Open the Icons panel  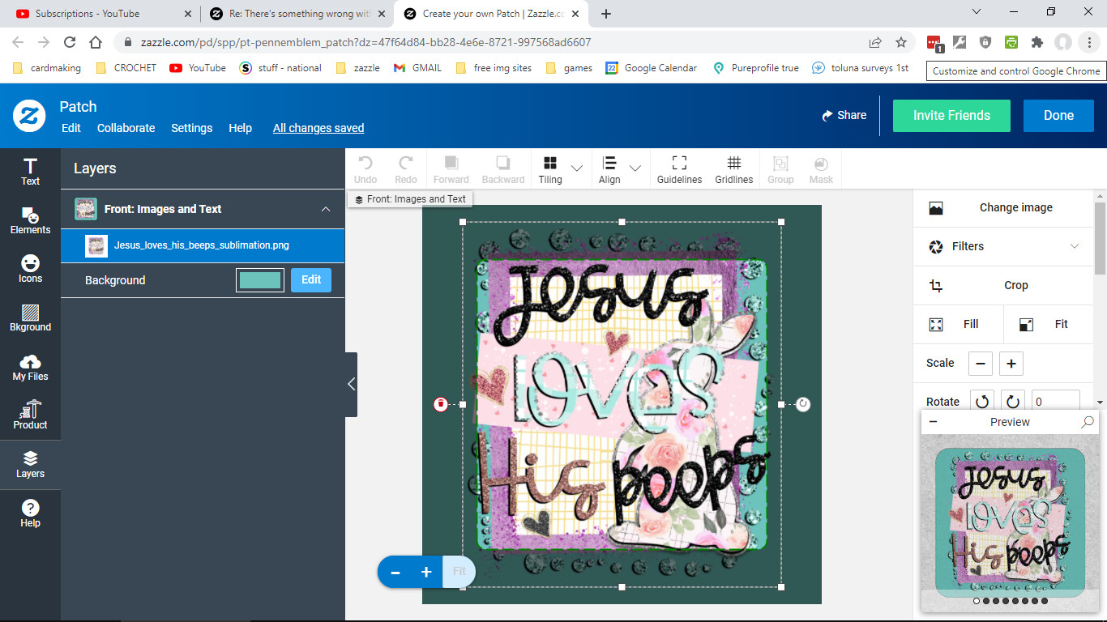30,269
